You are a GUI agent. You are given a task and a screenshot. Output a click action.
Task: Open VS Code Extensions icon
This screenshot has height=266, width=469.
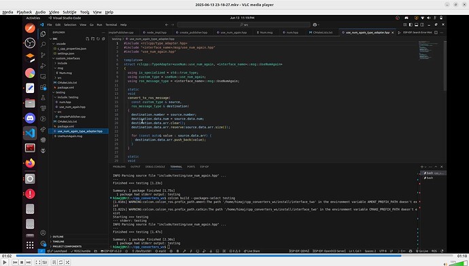coord(43,87)
